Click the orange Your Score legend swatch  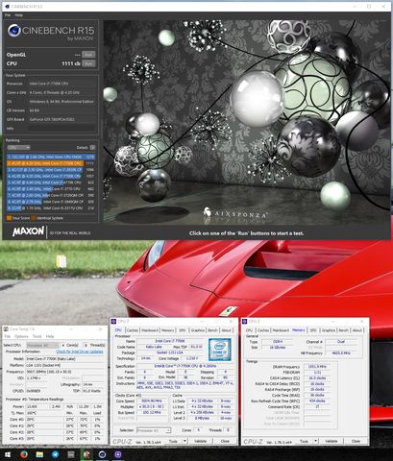(9, 218)
